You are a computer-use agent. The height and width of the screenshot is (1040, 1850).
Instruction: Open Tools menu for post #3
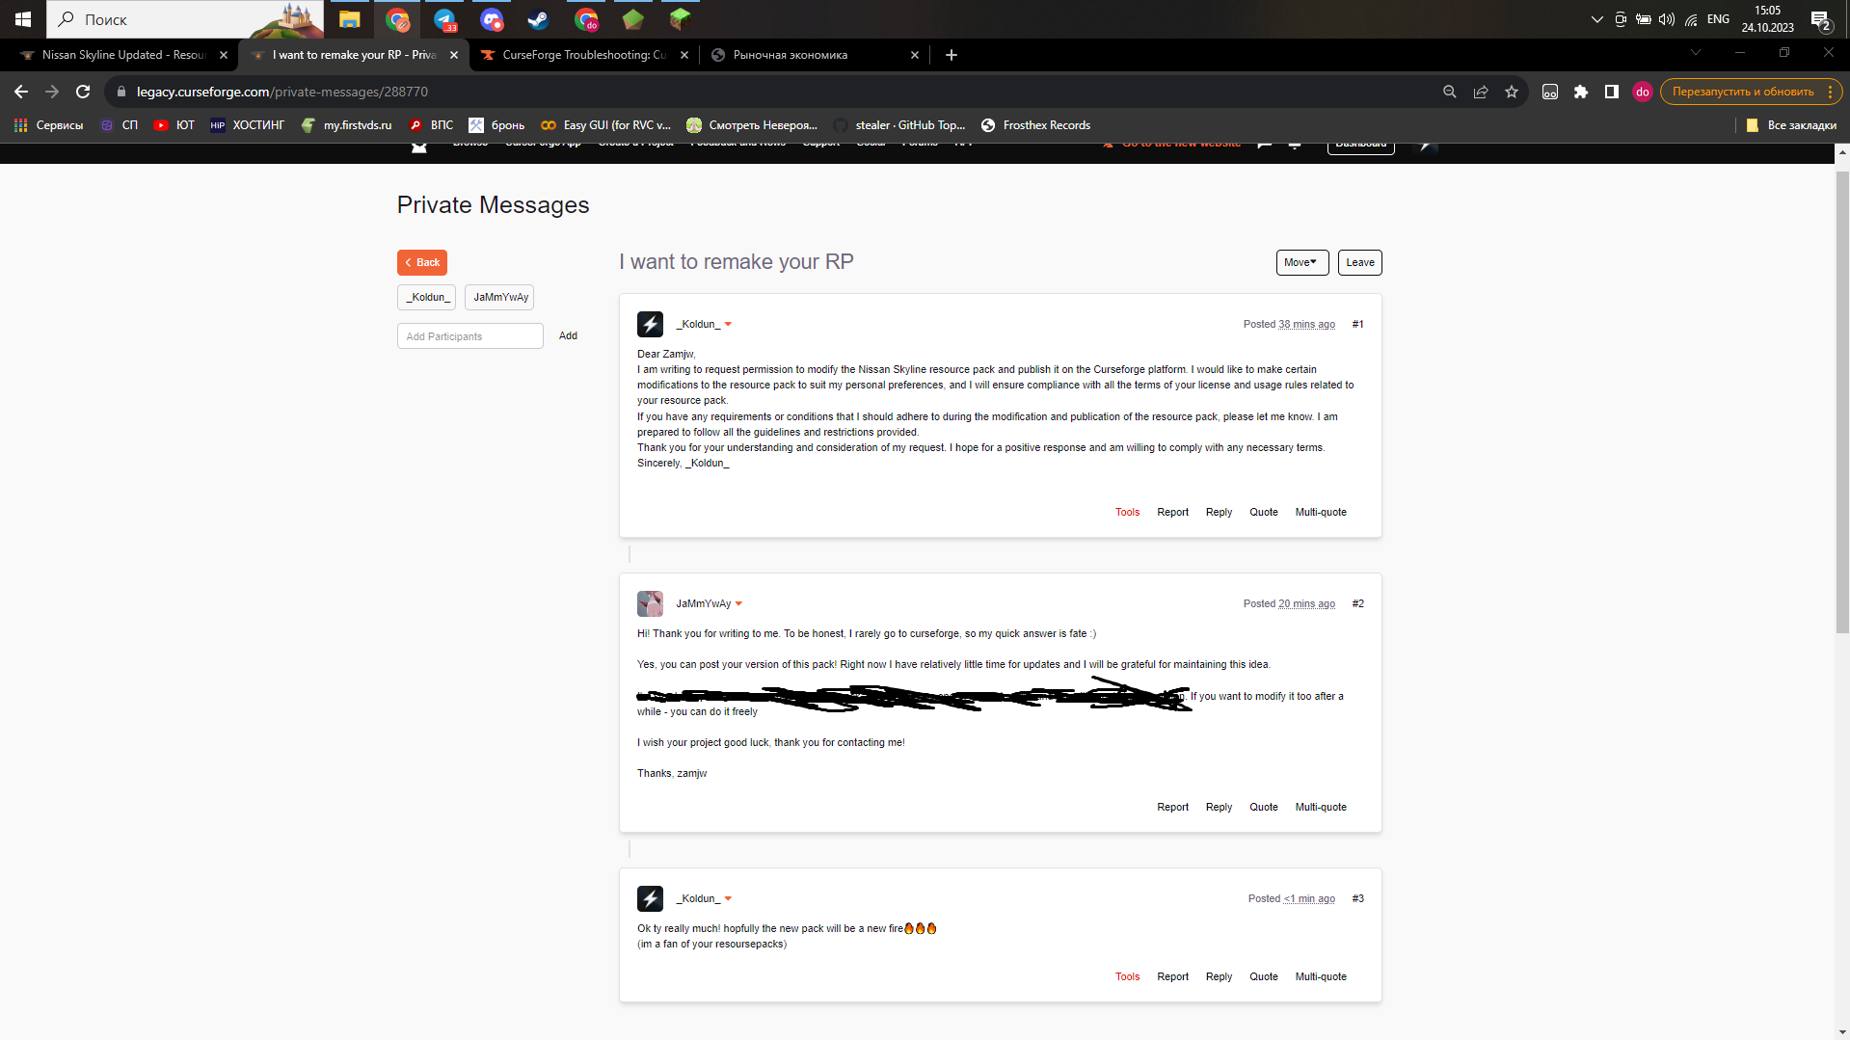click(1127, 977)
